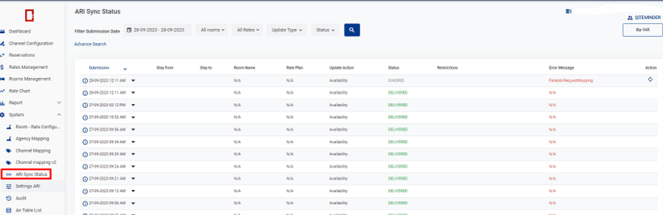Click the retry sync icon in Action column
The image size is (663, 215).
(x=650, y=79)
